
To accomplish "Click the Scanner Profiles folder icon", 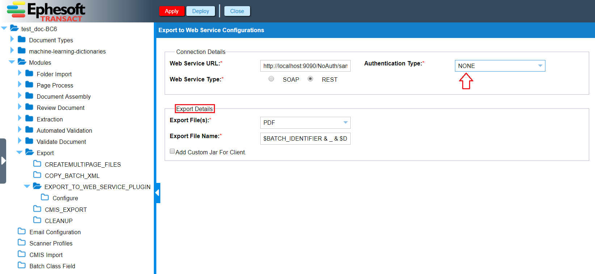I will tap(22, 243).
